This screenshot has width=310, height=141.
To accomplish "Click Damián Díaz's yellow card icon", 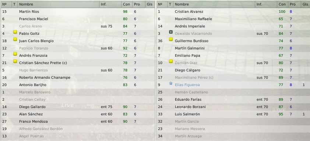I will point(171,62).
